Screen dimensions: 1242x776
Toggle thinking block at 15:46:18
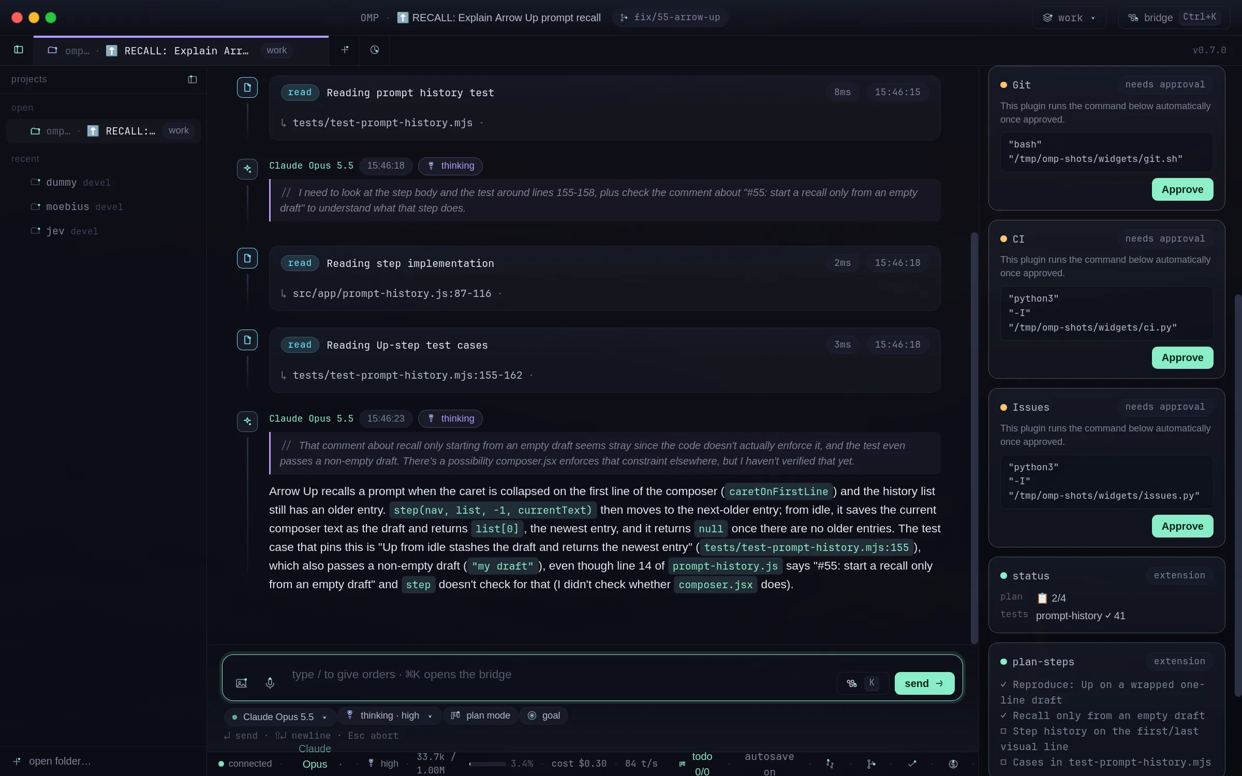450,166
